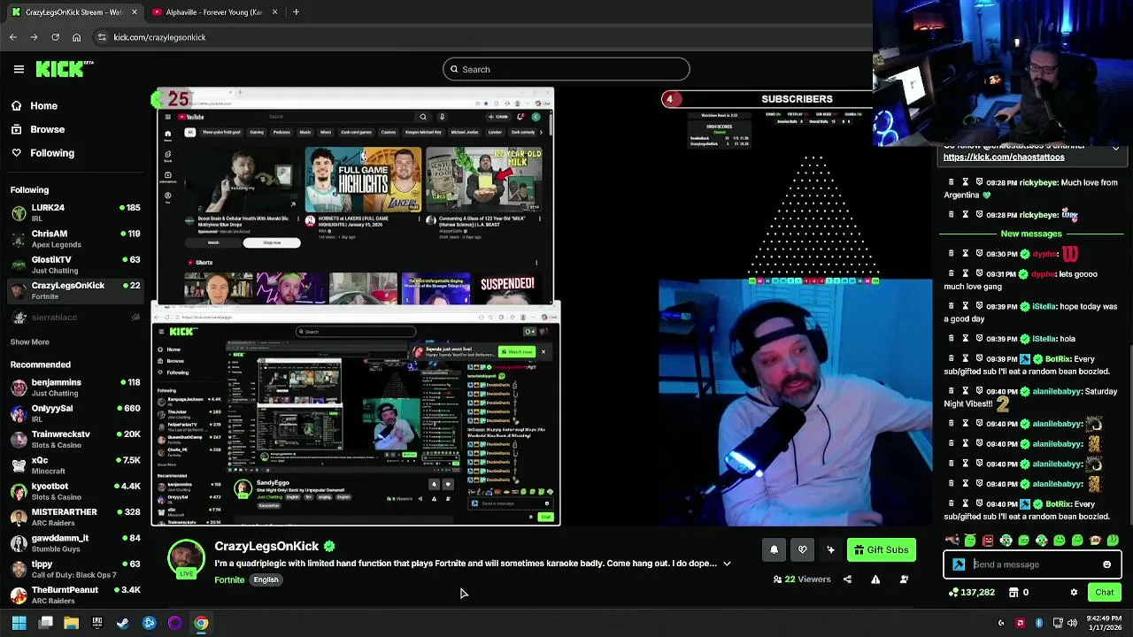
Task: Expand the channel description chevron
Action: point(727,564)
